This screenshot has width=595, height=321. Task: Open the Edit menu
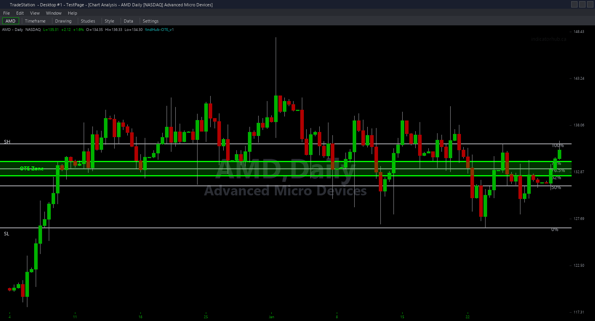[19, 13]
